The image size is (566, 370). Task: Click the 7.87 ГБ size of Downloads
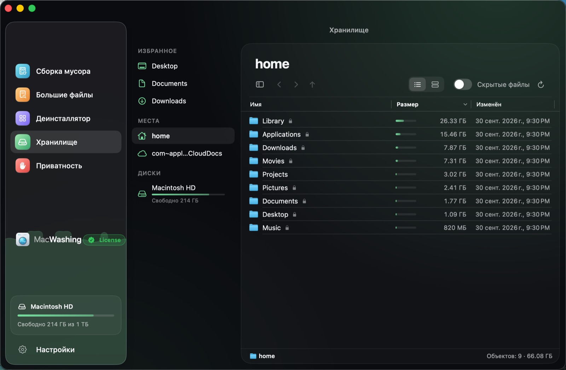(455, 148)
